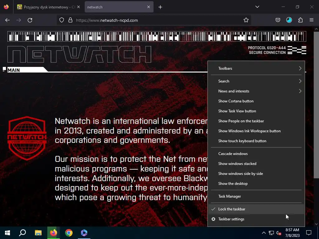
Task: Select Firefox in the taskbar
Action: pos(54,233)
